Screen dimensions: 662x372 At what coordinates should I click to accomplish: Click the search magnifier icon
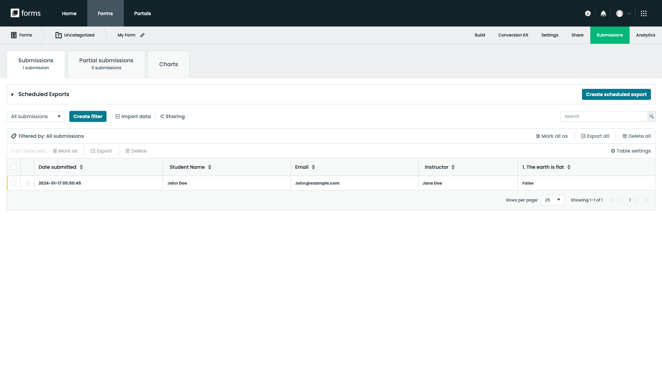coord(652,116)
